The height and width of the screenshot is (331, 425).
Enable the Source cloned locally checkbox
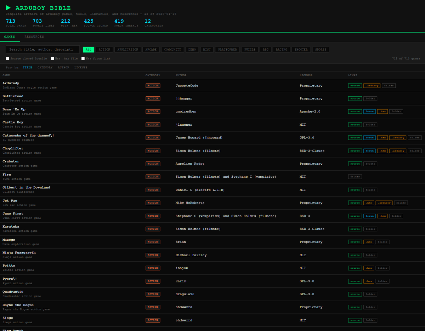tap(8, 58)
